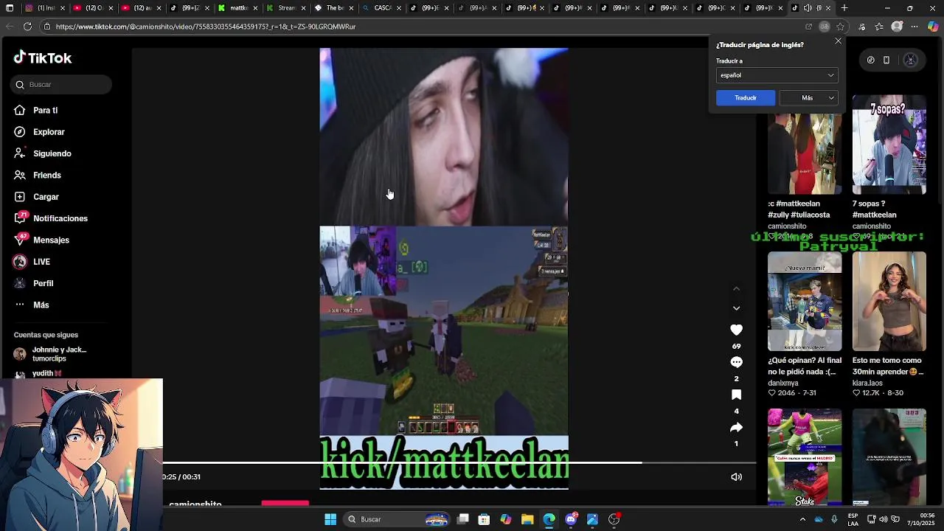944x531 pixels.
Task: Add page to favorites with star icon
Action: 840,27
